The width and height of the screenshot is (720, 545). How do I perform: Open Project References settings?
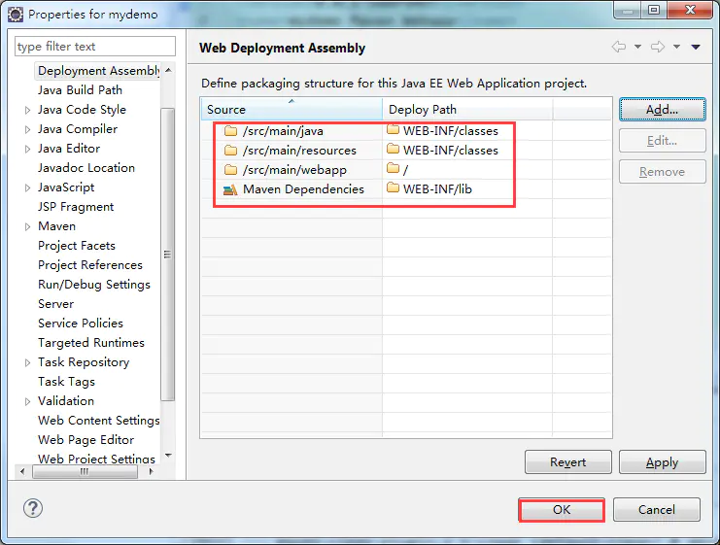pos(90,265)
